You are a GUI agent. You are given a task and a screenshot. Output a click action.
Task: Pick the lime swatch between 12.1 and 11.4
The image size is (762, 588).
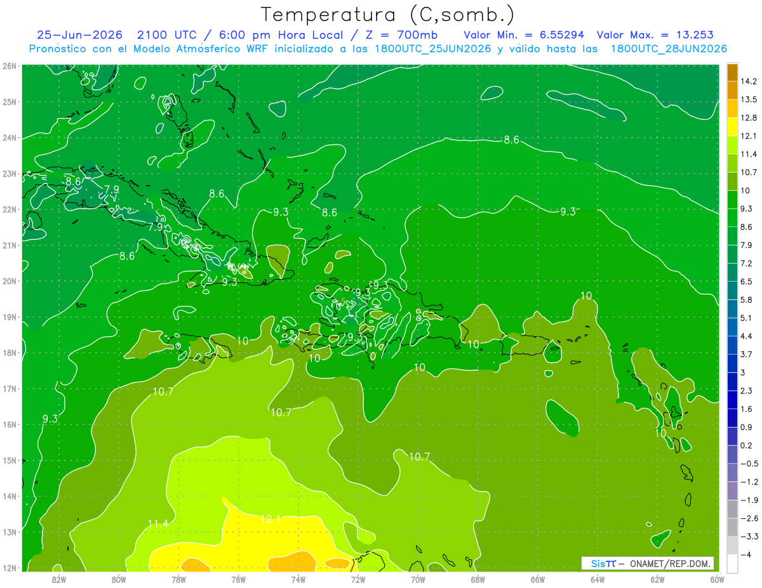tap(732, 145)
